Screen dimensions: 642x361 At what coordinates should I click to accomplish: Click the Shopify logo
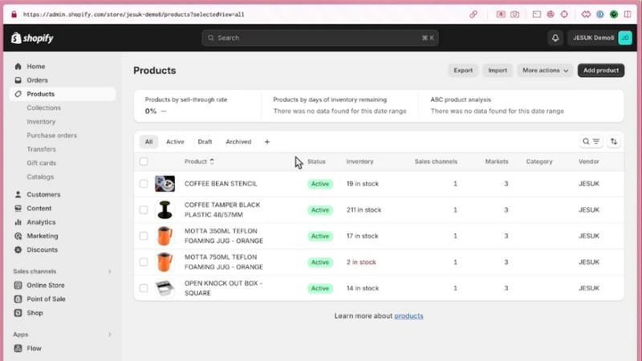pos(32,38)
